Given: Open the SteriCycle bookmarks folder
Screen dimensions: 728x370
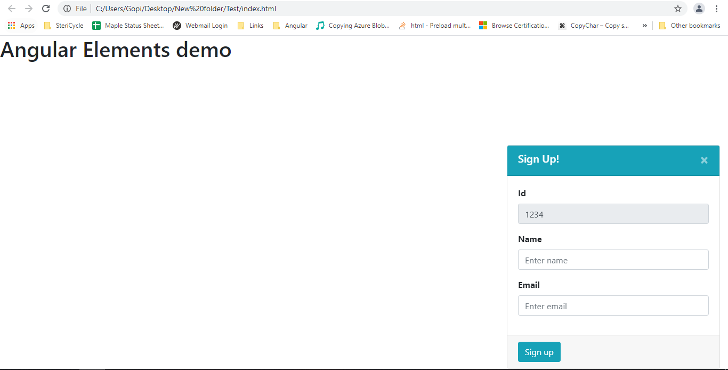Looking at the screenshot, I should pyautogui.click(x=63, y=25).
